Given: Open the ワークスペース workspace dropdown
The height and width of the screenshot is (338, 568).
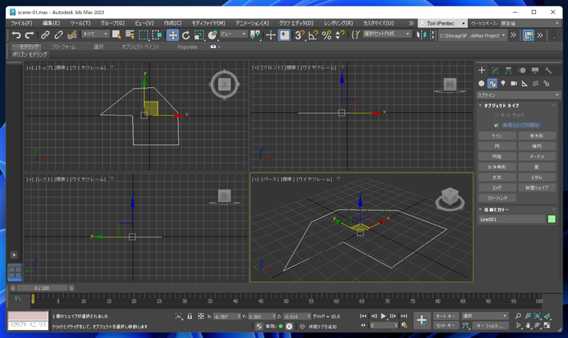Looking at the screenshot, I should click(x=530, y=23).
